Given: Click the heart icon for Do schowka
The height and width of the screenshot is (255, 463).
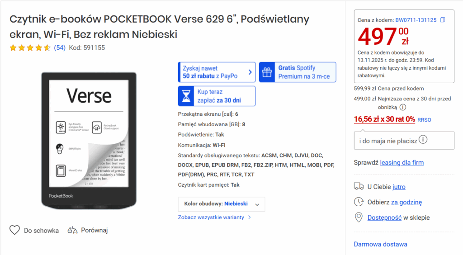Looking at the screenshot, I should [15, 230].
